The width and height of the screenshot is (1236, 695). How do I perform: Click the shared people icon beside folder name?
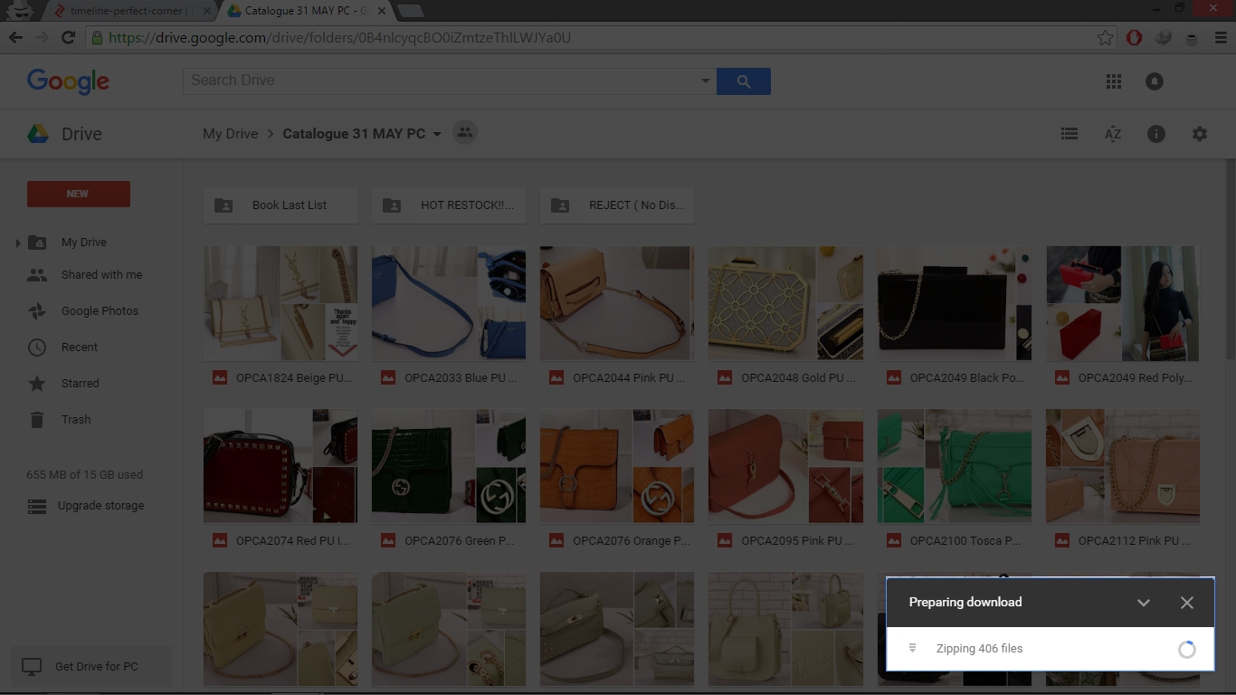pyautogui.click(x=465, y=133)
